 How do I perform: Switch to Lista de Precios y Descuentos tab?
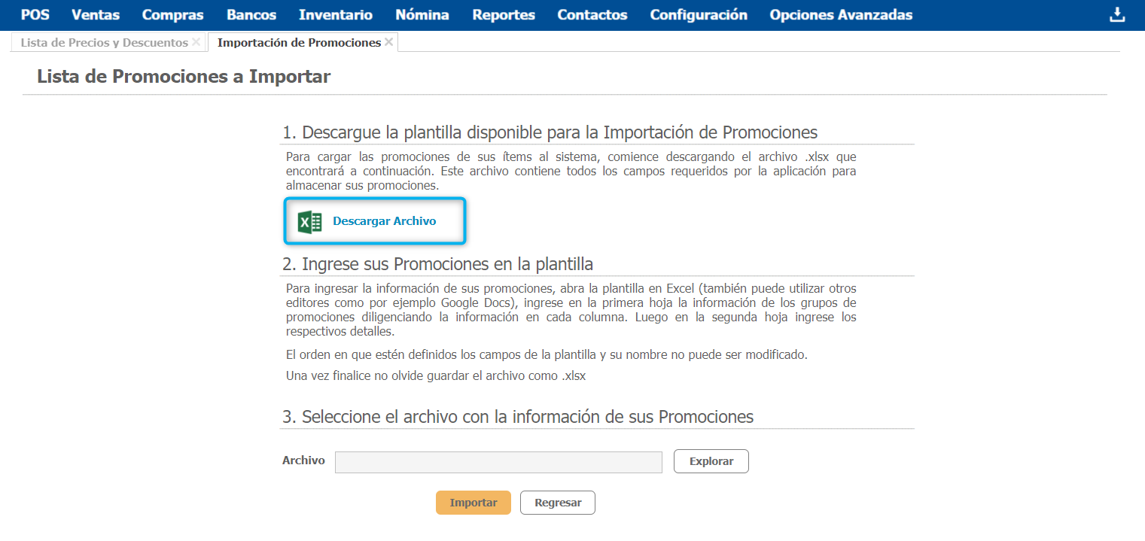click(x=104, y=43)
